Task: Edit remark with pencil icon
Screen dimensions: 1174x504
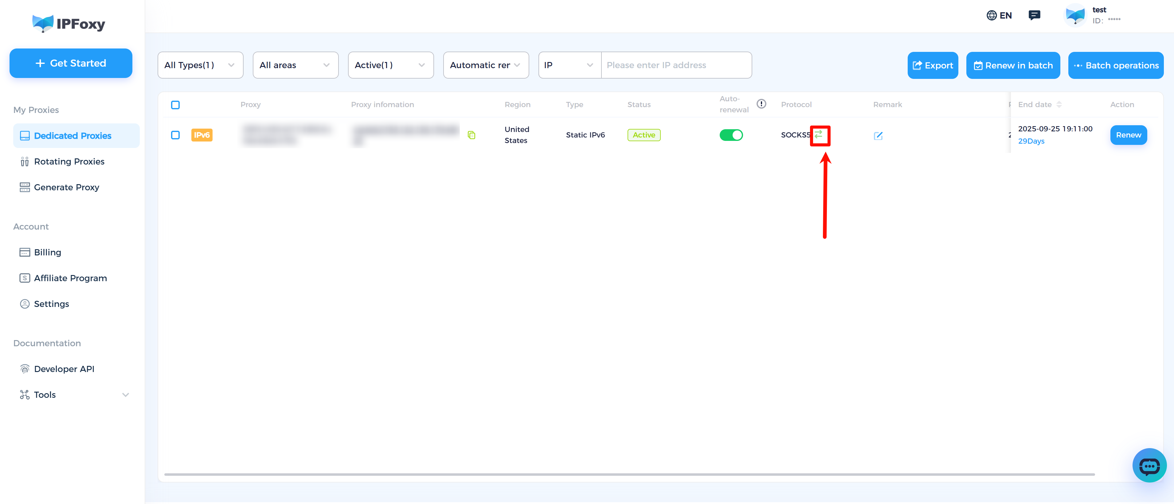Action: 878,136
